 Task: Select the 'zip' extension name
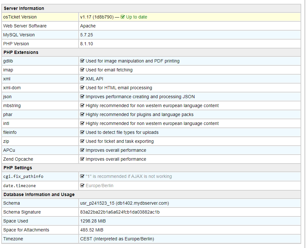[x=6, y=141]
